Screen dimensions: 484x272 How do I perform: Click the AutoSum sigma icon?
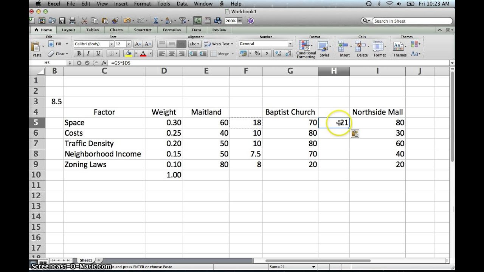tap(155, 21)
